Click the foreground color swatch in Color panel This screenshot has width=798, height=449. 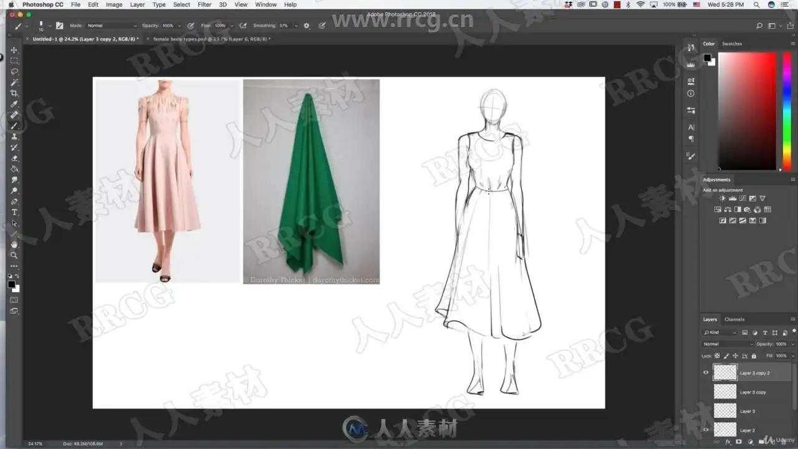[x=708, y=58]
